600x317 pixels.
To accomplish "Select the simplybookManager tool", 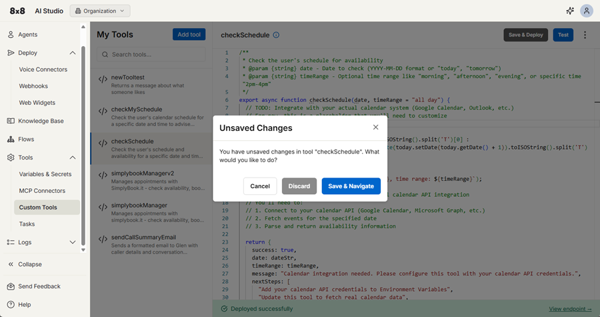I will coord(151,212).
